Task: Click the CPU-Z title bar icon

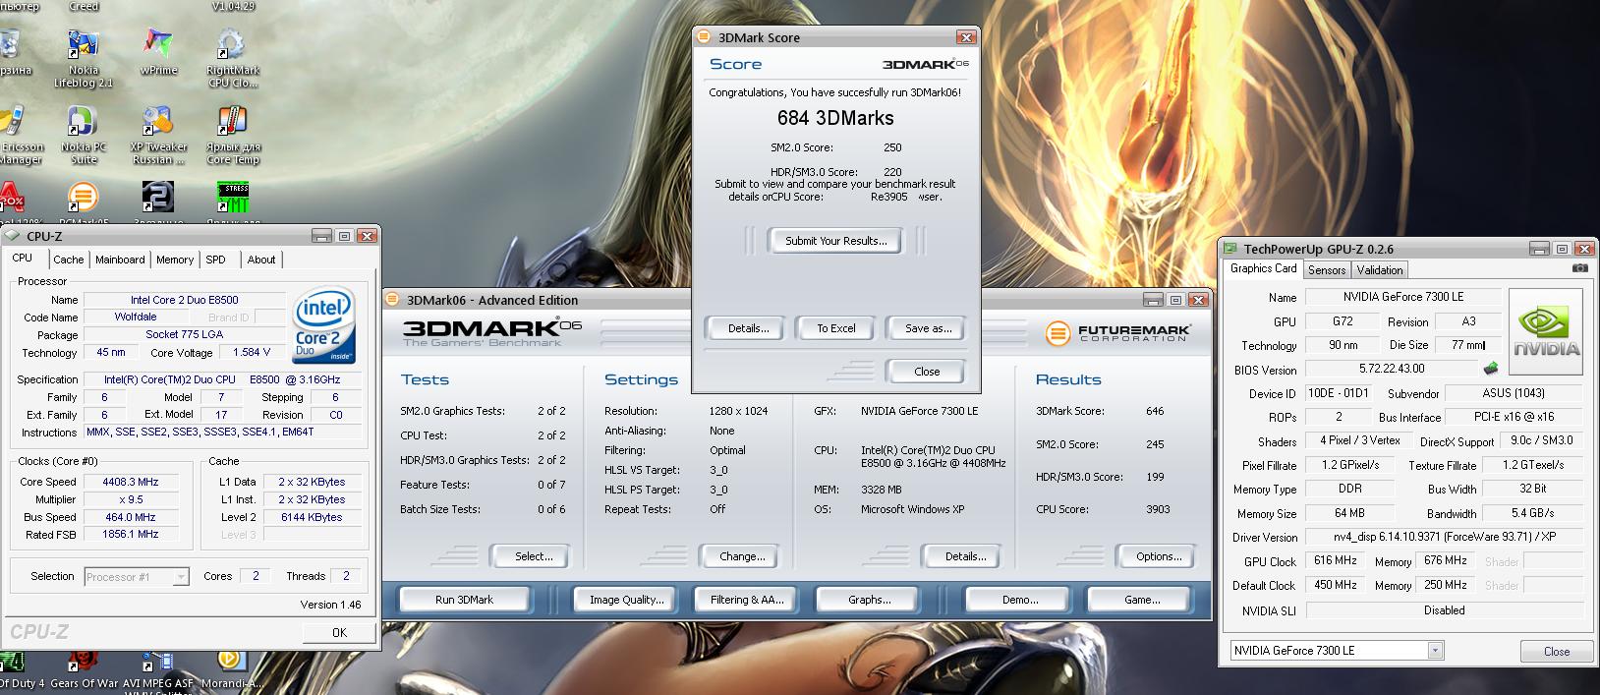Action: pyautogui.click(x=12, y=236)
